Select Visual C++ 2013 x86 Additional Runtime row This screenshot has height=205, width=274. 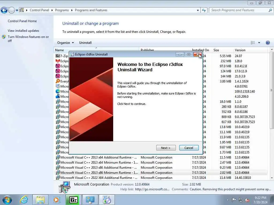coord(161,168)
